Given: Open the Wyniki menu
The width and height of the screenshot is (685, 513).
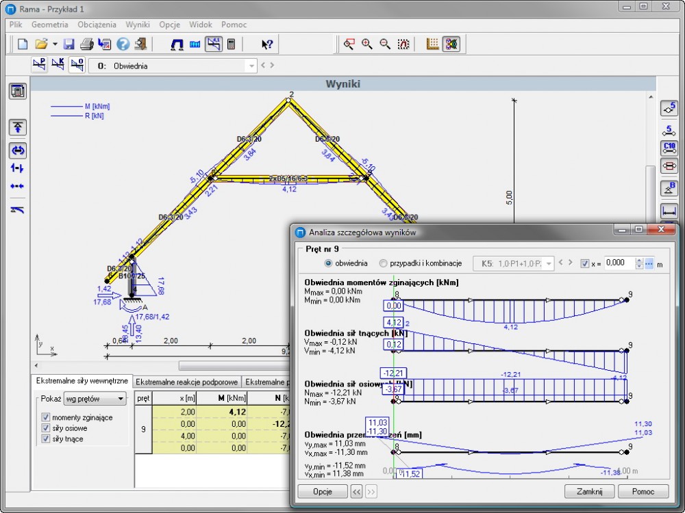Looking at the screenshot, I should (137, 25).
